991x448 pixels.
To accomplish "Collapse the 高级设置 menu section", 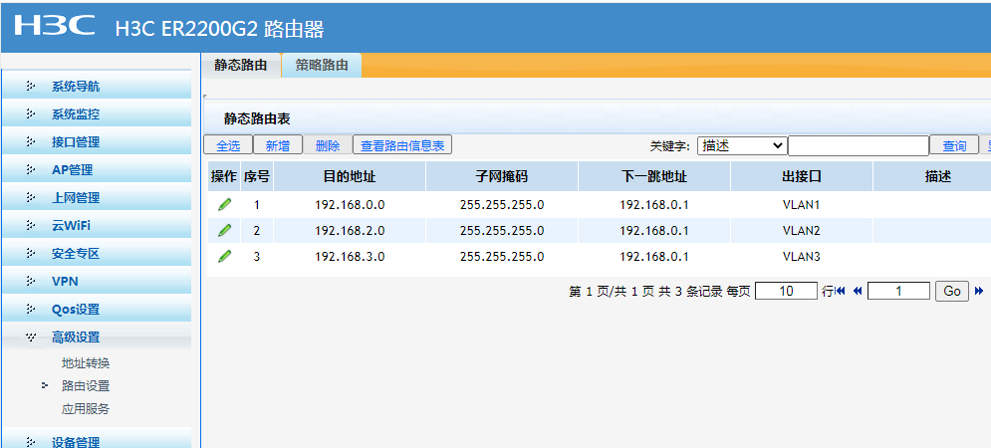I will [97, 336].
